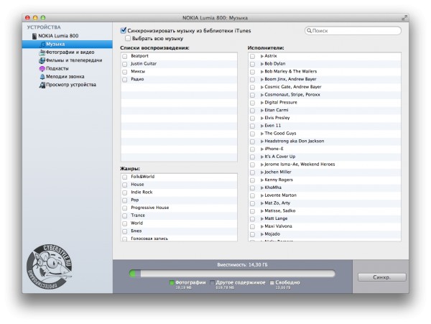Viewport: 431px width, 324px height.
Task: Check the Beatport playlist checkbox
Action: 125,56
